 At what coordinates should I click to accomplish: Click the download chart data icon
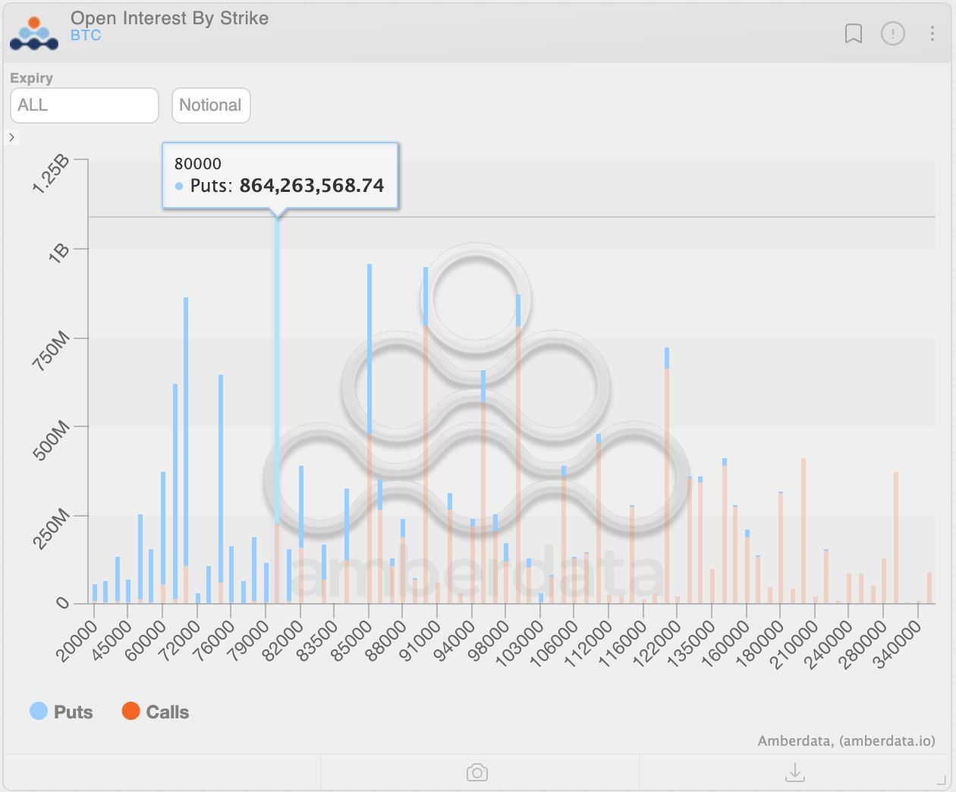(795, 772)
